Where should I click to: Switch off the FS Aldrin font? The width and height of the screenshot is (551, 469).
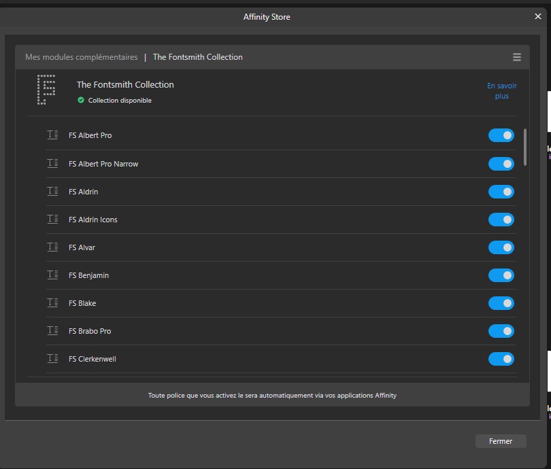501,192
